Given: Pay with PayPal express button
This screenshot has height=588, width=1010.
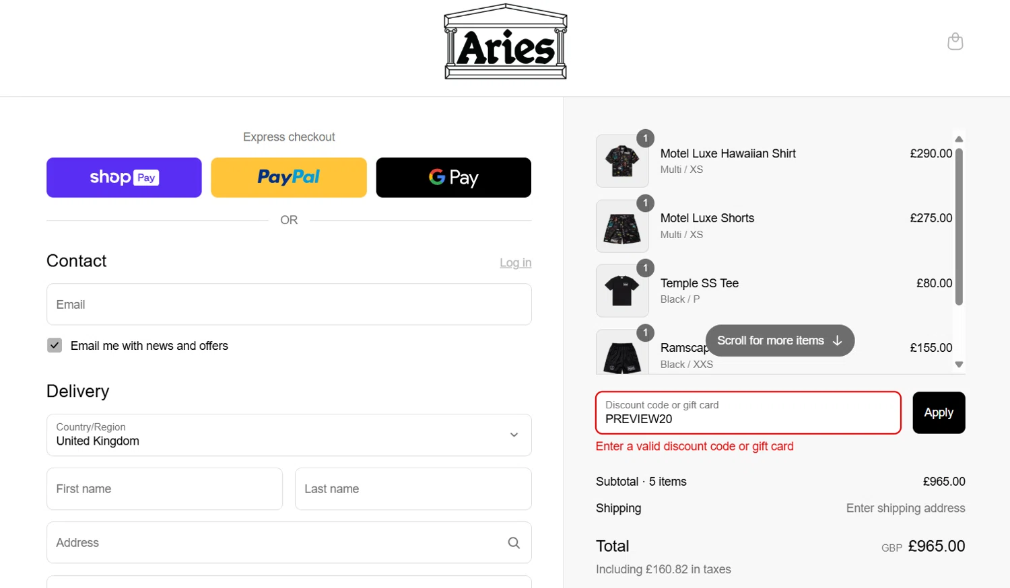Looking at the screenshot, I should coord(289,178).
